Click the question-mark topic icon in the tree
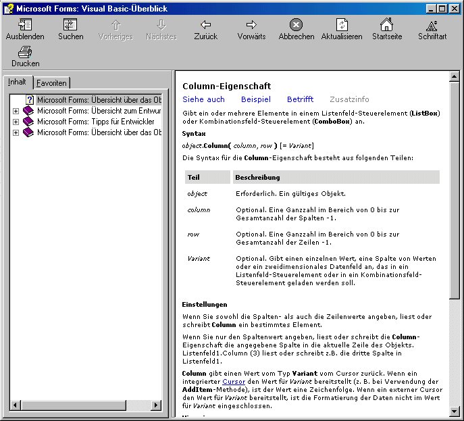The height and width of the screenshot is (421, 464). (x=30, y=100)
